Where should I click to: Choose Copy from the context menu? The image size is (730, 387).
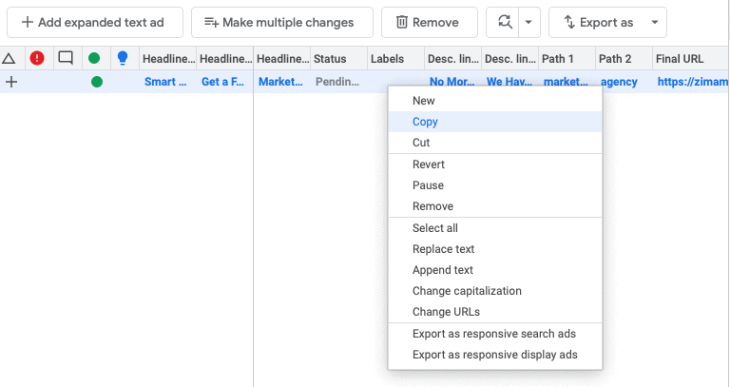(425, 122)
